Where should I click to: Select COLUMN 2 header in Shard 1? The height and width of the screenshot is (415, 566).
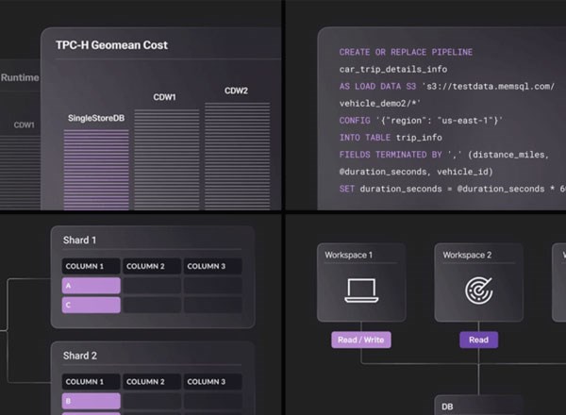[x=151, y=266]
